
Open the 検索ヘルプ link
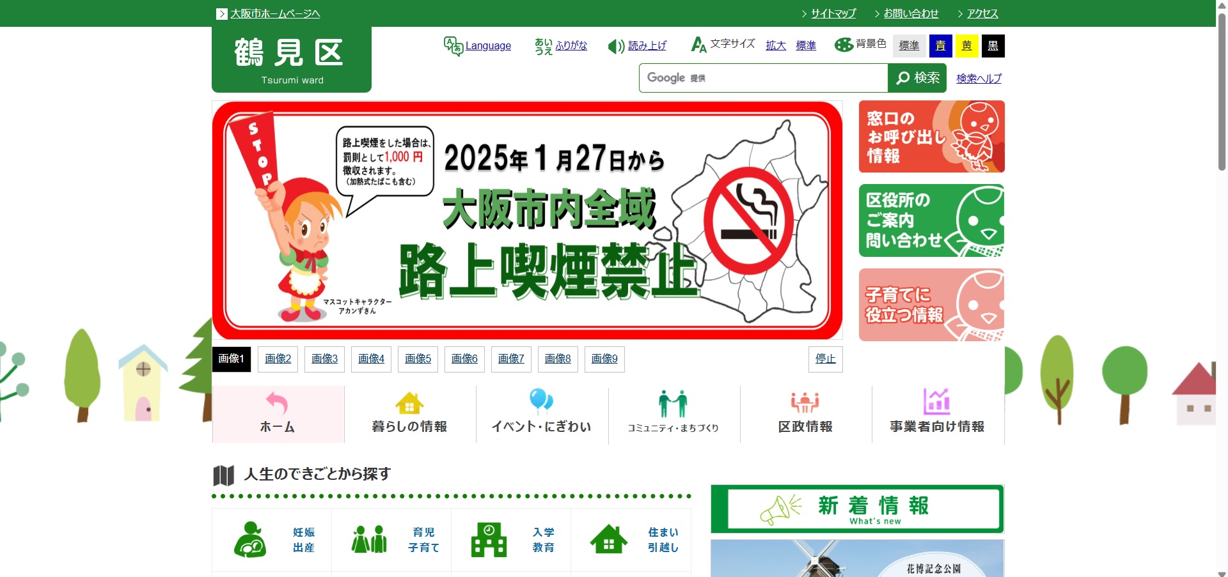click(x=979, y=79)
